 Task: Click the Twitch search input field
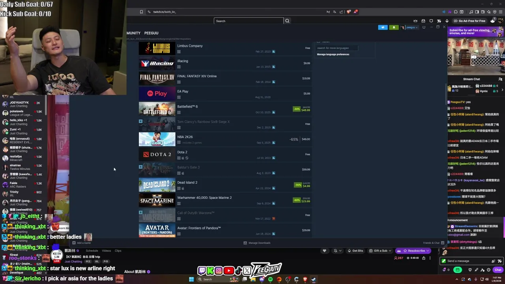249,21
